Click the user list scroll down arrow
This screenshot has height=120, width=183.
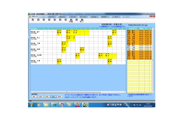153,92
